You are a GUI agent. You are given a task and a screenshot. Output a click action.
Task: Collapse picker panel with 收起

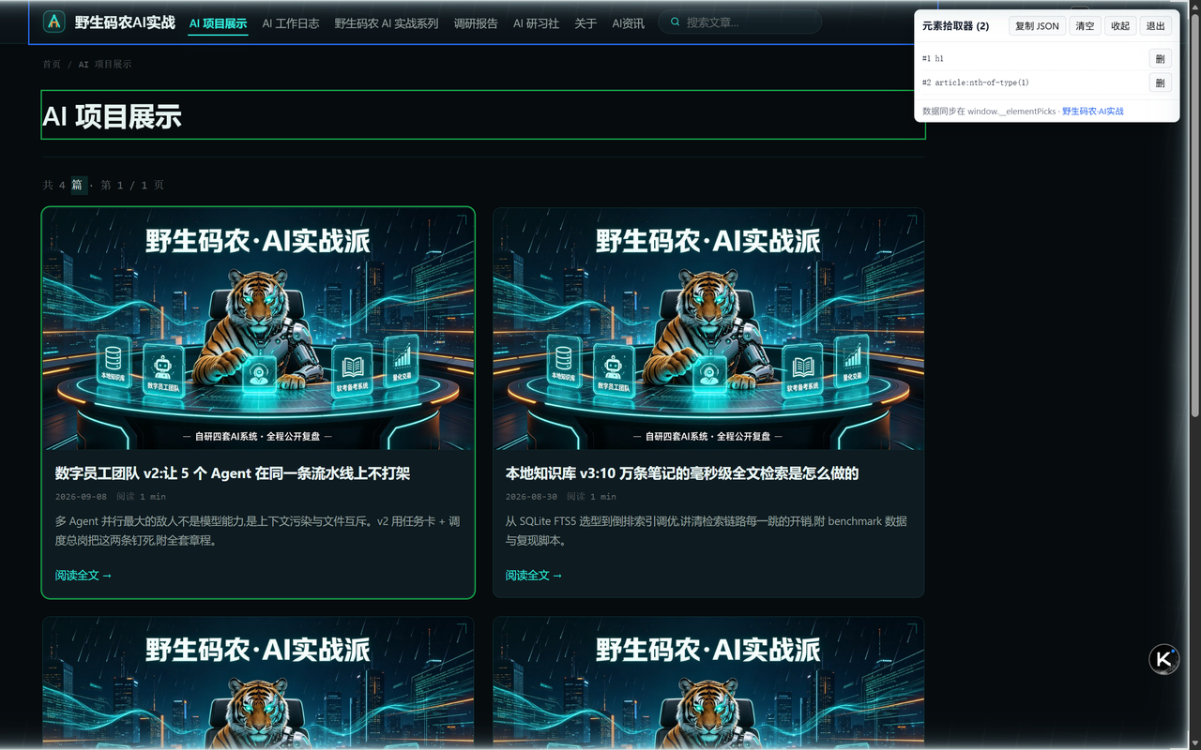[x=1120, y=26]
